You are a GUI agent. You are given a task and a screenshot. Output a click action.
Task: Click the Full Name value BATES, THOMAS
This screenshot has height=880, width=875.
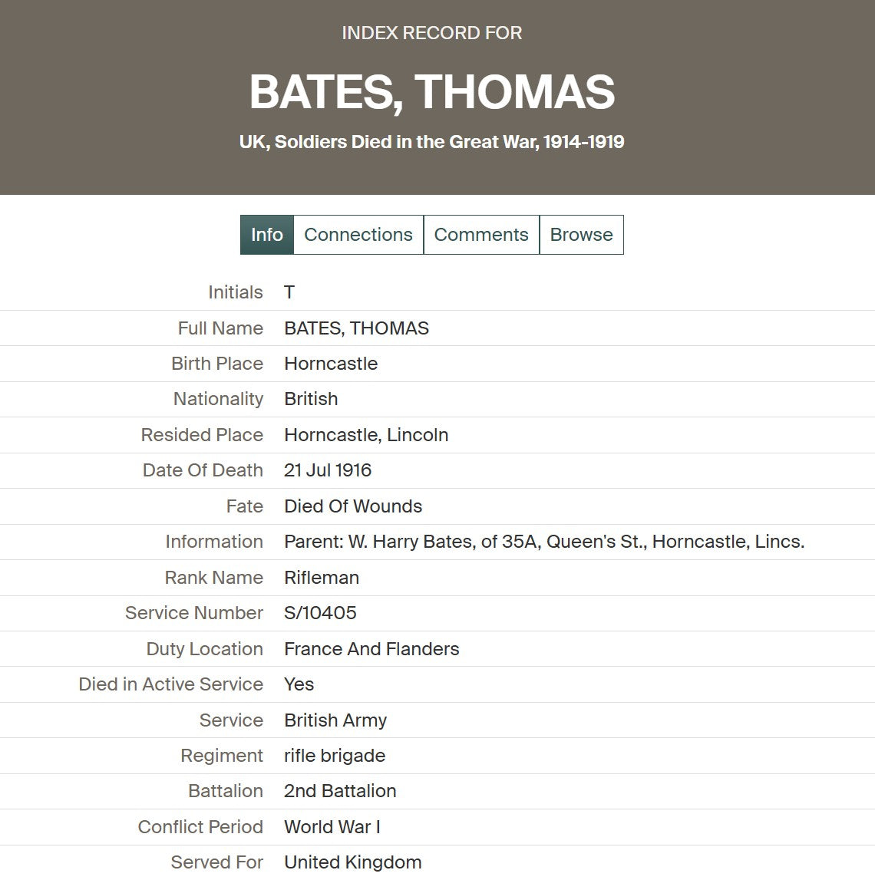click(357, 328)
